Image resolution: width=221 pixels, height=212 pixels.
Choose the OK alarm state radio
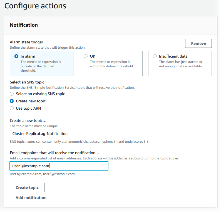(86, 56)
